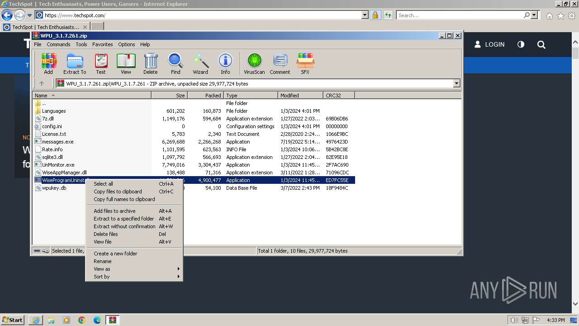Click the IE search input field
The image size is (579, 326).
point(460,15)
